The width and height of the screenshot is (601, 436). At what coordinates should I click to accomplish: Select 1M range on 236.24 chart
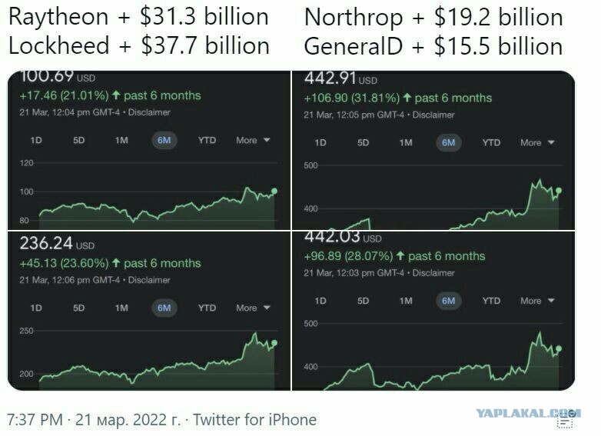(121, 308)
